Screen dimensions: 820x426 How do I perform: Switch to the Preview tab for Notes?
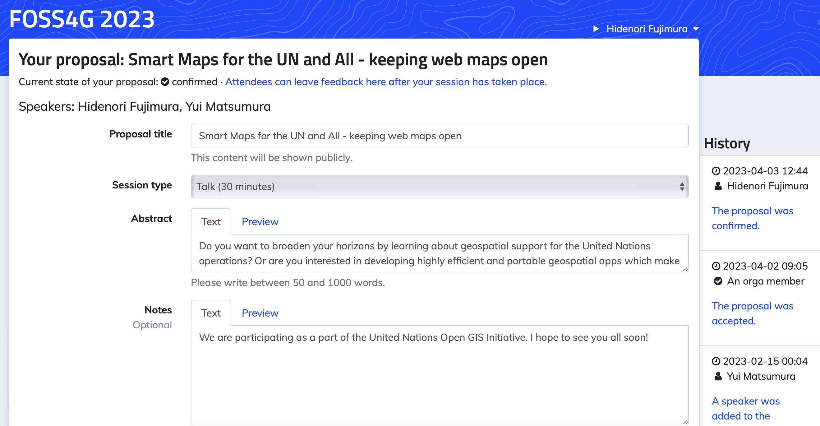260,313
